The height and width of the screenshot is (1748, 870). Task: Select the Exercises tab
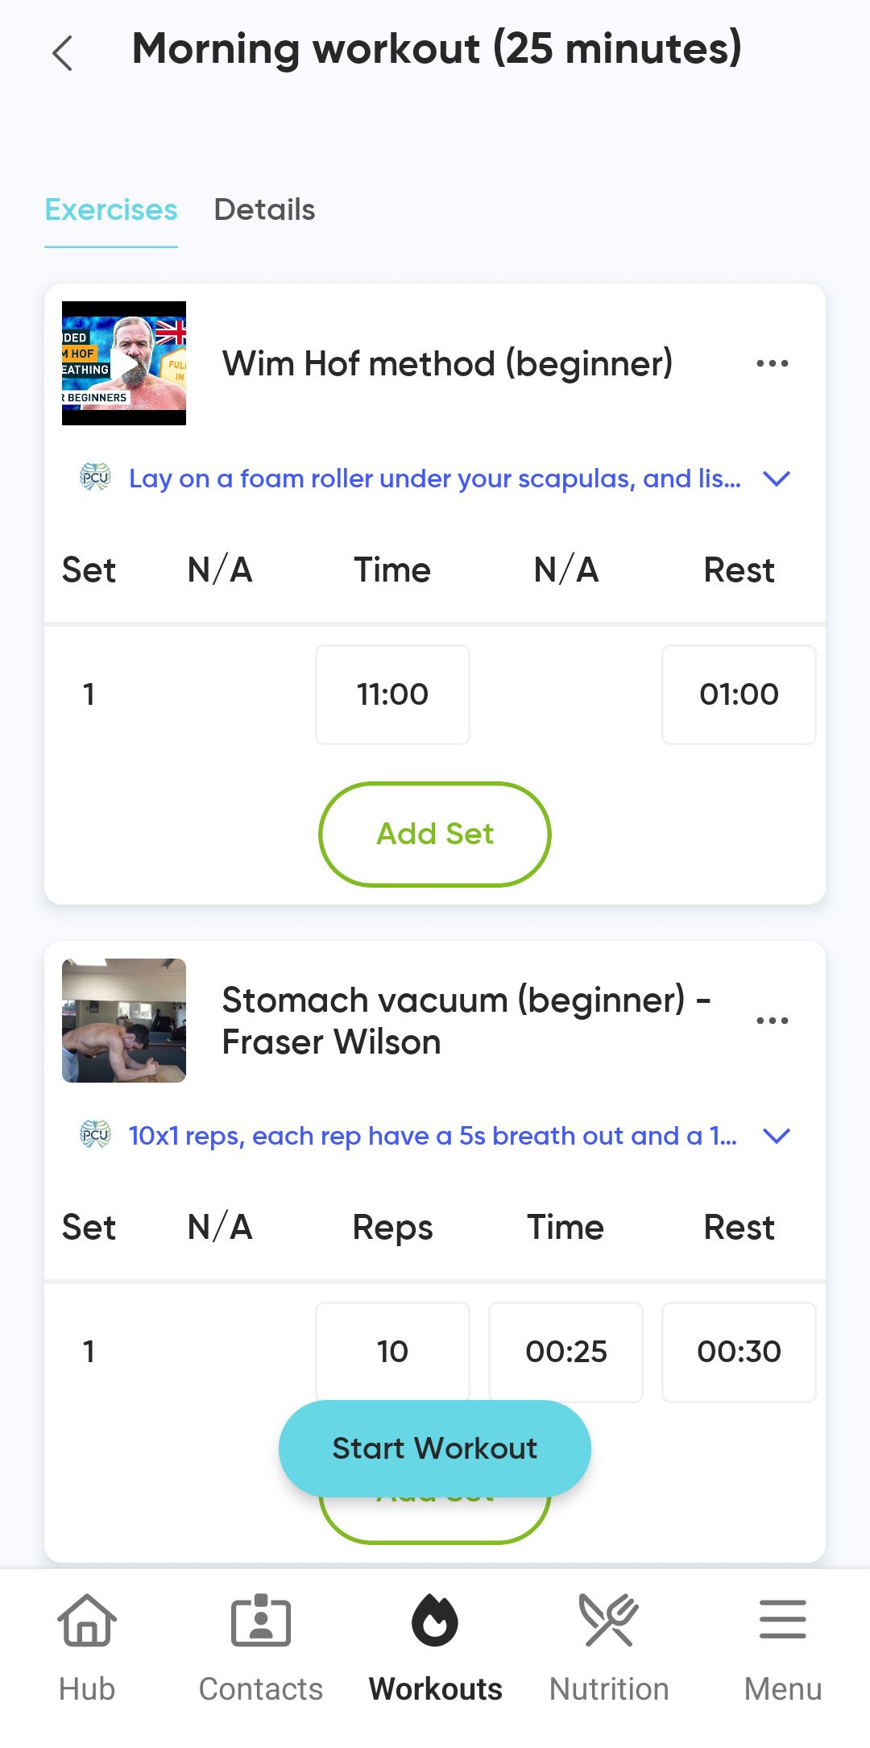[x=111, y=209]
